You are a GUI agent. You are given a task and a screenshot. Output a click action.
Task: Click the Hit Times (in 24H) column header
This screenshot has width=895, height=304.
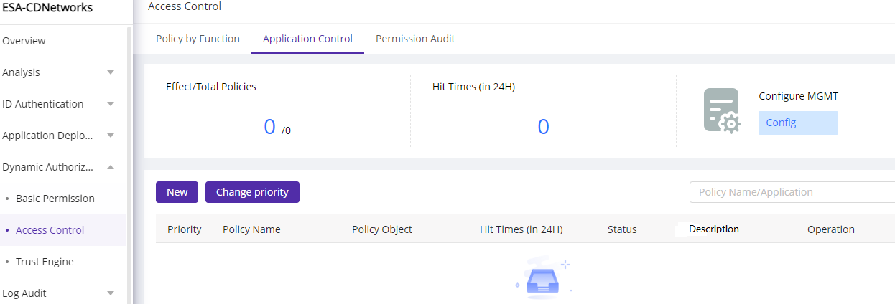(521, 229)
